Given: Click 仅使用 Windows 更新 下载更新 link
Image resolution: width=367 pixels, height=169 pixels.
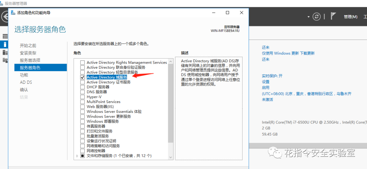Looking at the screenshot, I should pyautogui.click(x=288, y=53).
